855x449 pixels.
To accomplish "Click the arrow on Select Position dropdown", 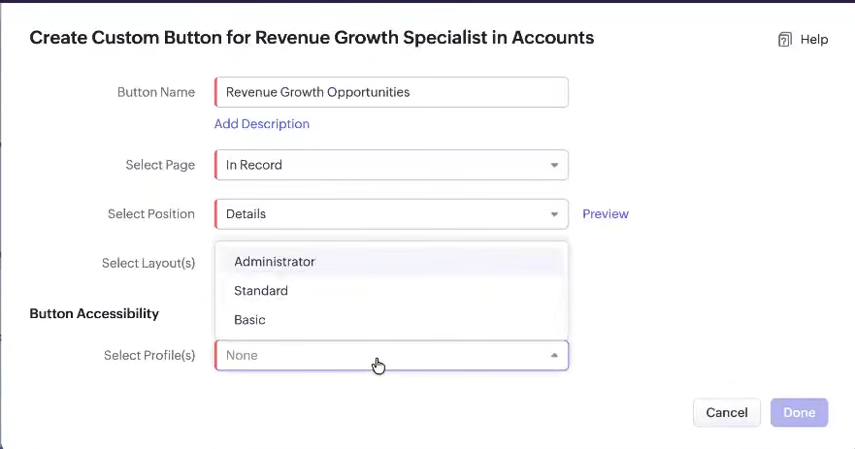I will click(x=554, y=214).
